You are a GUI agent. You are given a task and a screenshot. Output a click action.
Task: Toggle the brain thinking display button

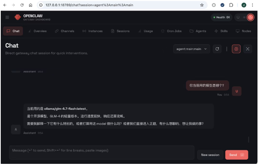click(x=236, y=49)
